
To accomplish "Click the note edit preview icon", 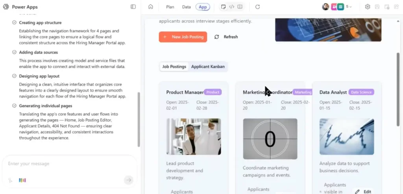I will click(224, 7).
